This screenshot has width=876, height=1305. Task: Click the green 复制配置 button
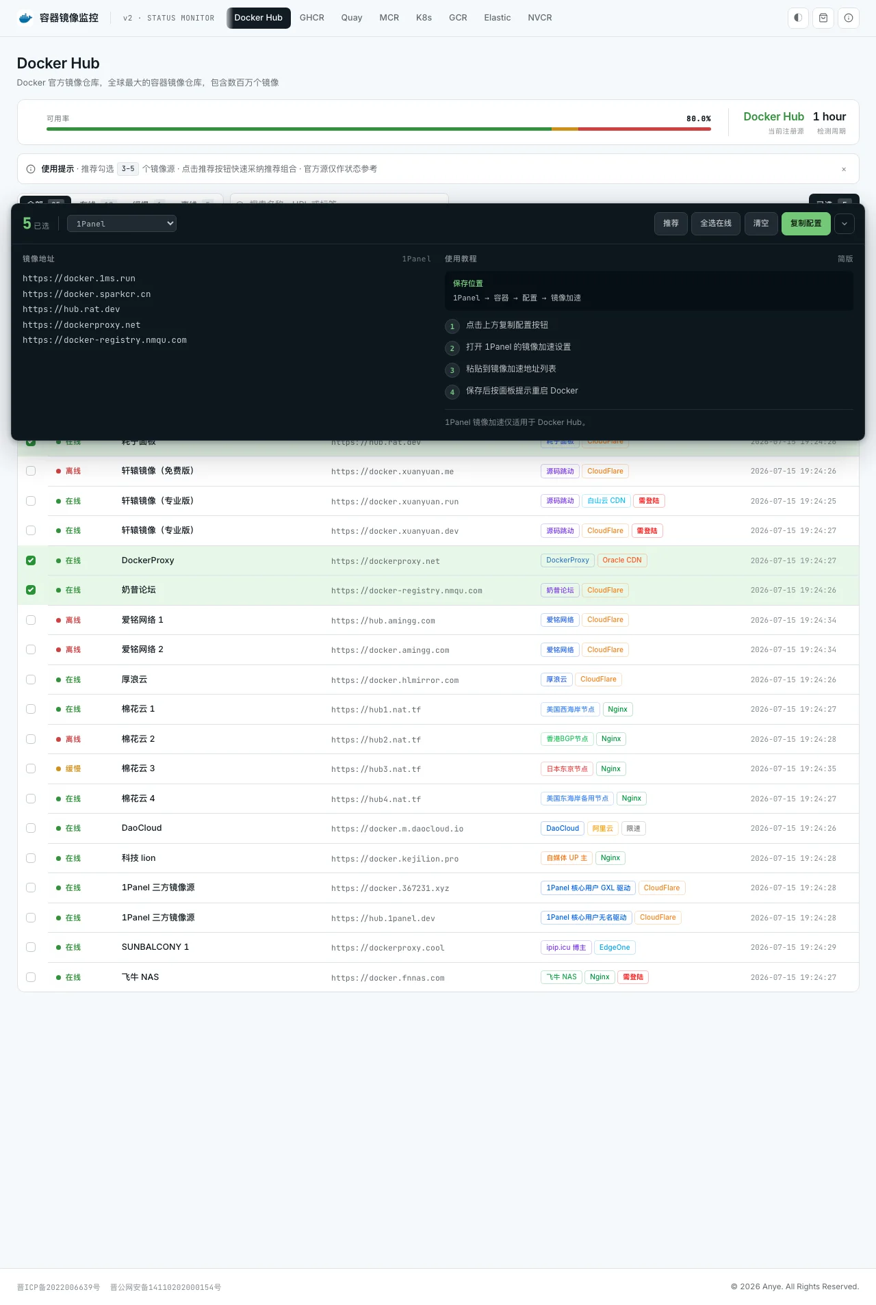coord(806,224)
